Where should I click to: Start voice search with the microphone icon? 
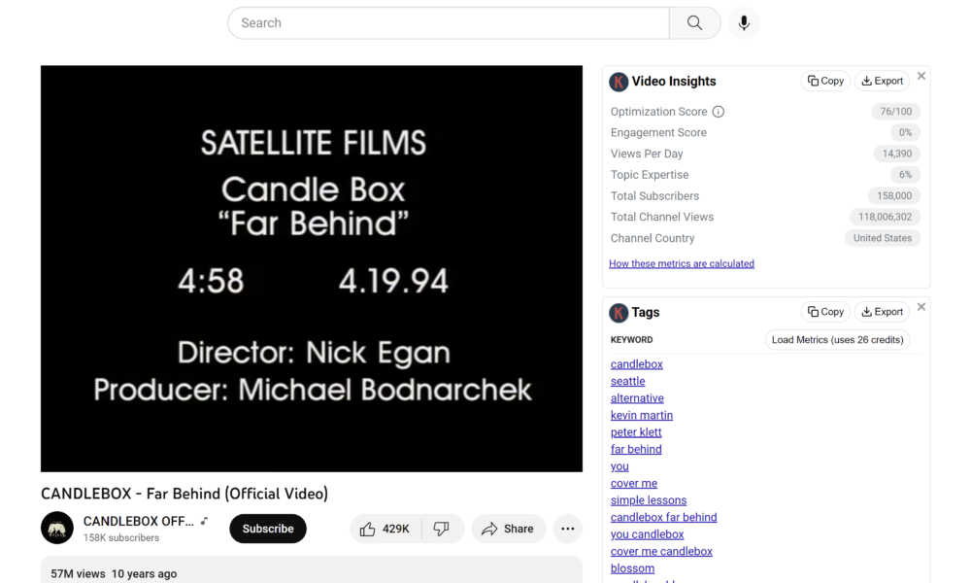point(744,23)
